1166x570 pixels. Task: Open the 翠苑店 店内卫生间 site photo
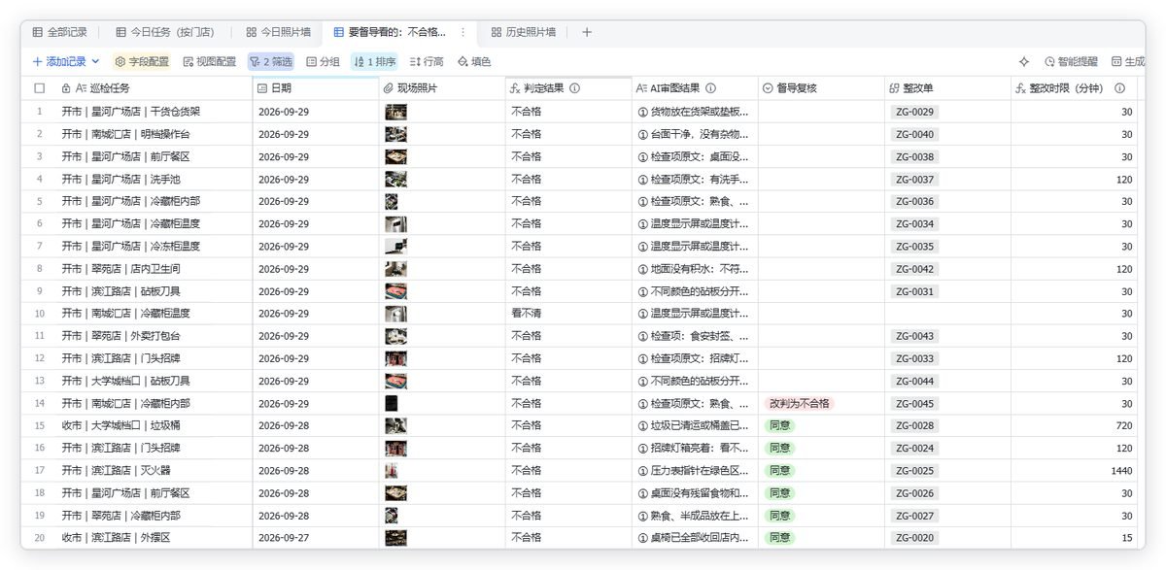395,269
